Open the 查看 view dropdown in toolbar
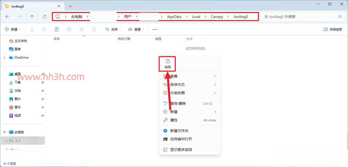 [x=136, y=29]
